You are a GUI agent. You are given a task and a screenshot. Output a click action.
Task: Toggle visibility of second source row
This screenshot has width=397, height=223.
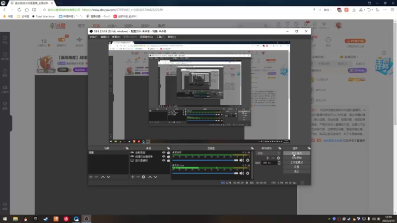pyautogui.click(x=164, y=157)
